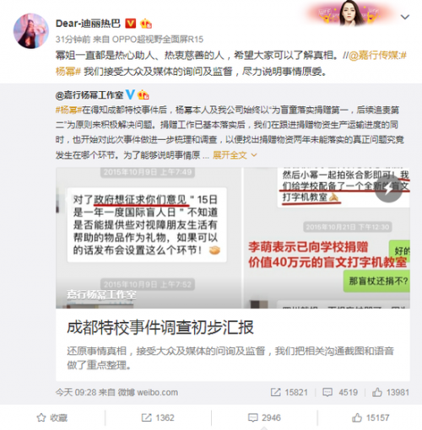Expand full text via 展开全文
Image resolution: width=422 pixels, height=430 pixels.
tap(230, 155)
